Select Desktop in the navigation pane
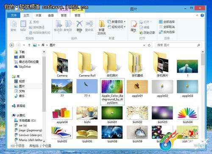Image resolution: width=212 pixels, height=154 pixels. tap(20, 57)
